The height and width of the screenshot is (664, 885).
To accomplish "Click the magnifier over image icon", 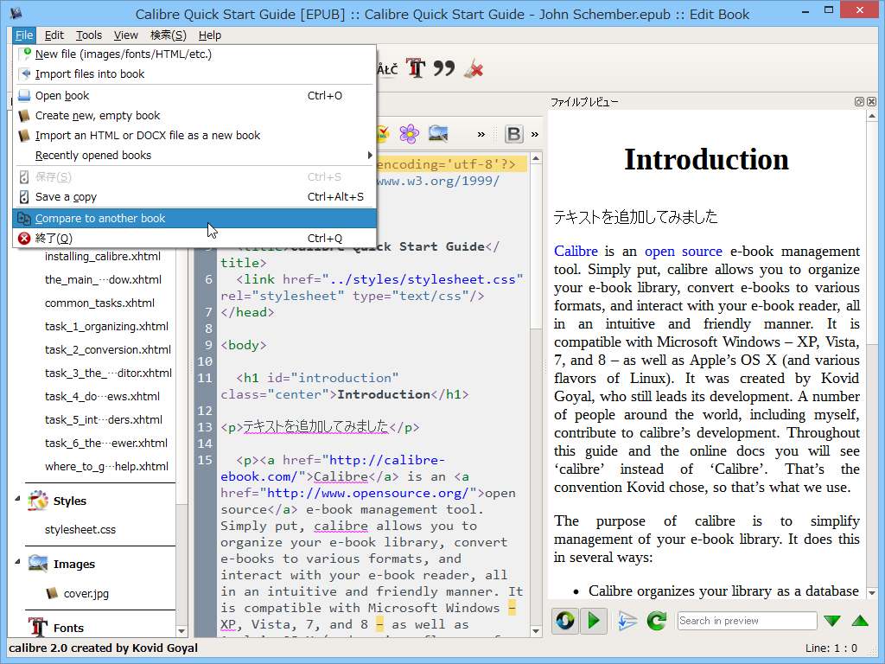I will point(438,134).
